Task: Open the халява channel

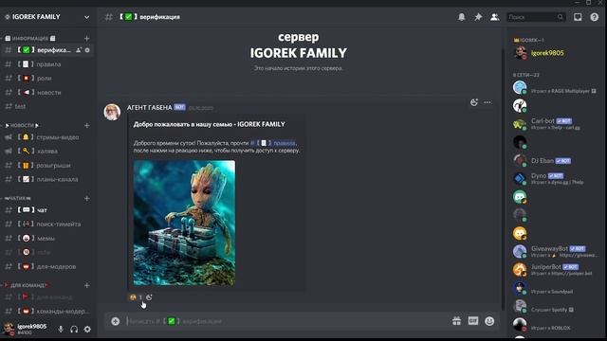Action: point(47,152)
